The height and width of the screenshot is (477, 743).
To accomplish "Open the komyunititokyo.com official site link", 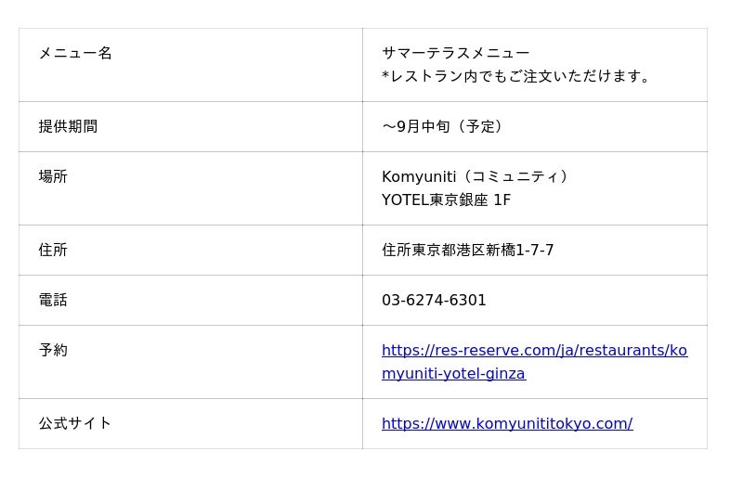I will tap(507, 423).
